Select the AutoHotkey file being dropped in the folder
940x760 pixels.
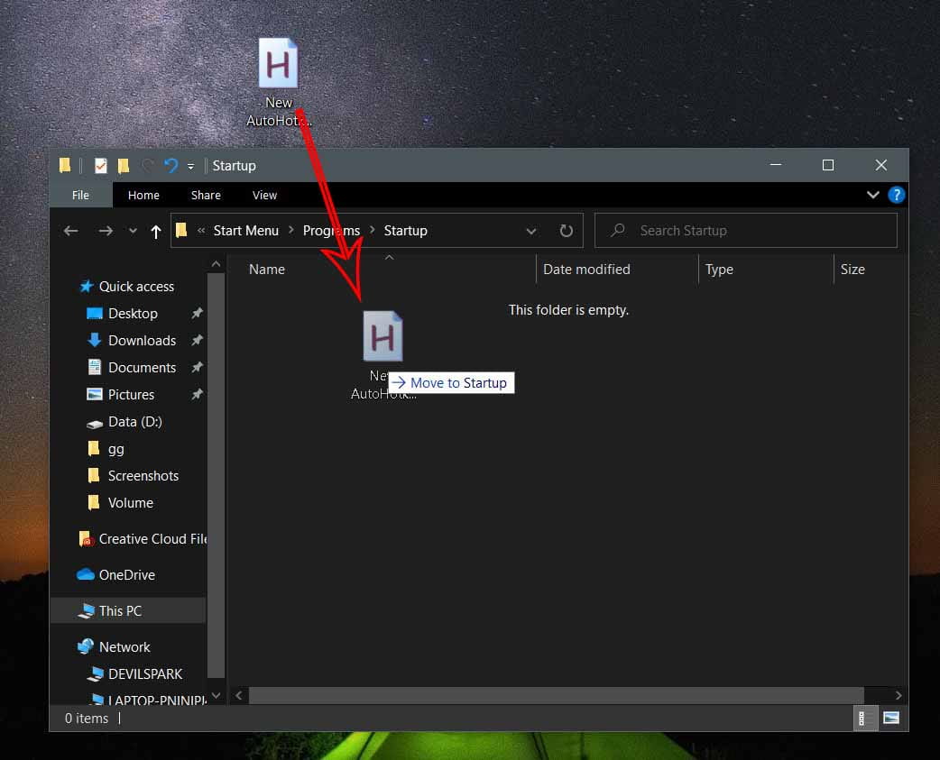point(382,336)
